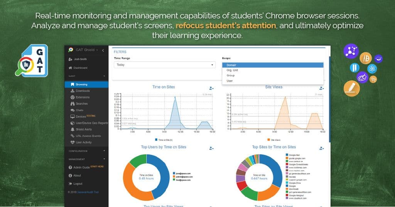Open the GAT Shield app switcher dropdown
395x207 pixels.
[x=87, y=50]
